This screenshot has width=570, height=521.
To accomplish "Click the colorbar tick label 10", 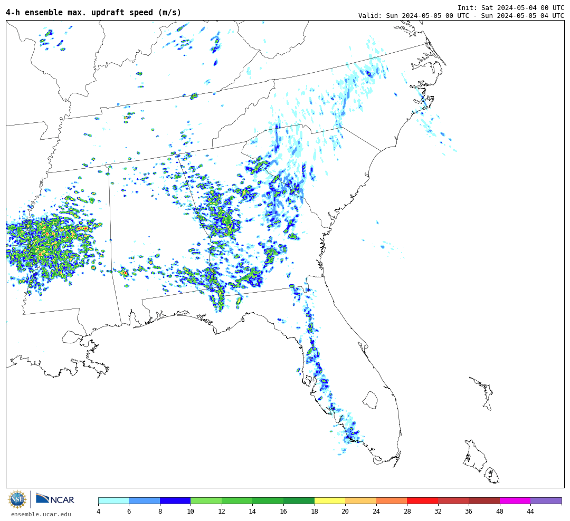I will (191, 511).
